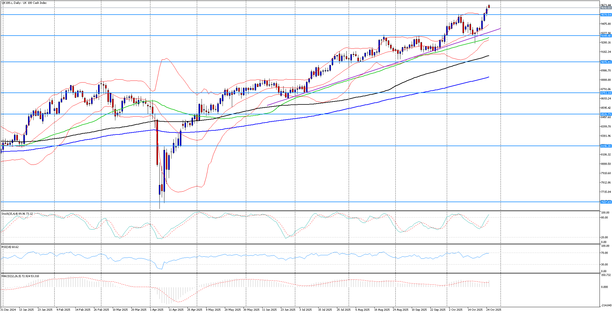The height and width of the screenshot is (313, 615).
Task: Select the 9349.40 level label on price axis
Action: (x=606, y=36)
